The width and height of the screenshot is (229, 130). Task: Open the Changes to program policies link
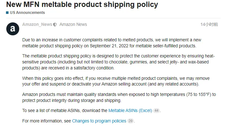click(99, 121)
